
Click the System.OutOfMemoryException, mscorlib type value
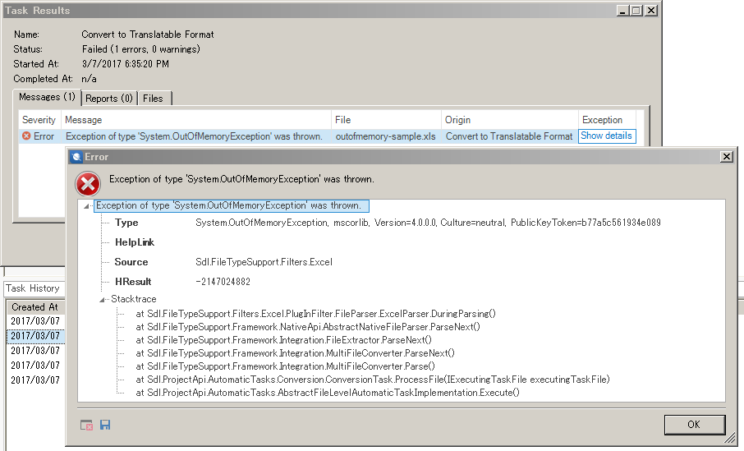(428, 223)
